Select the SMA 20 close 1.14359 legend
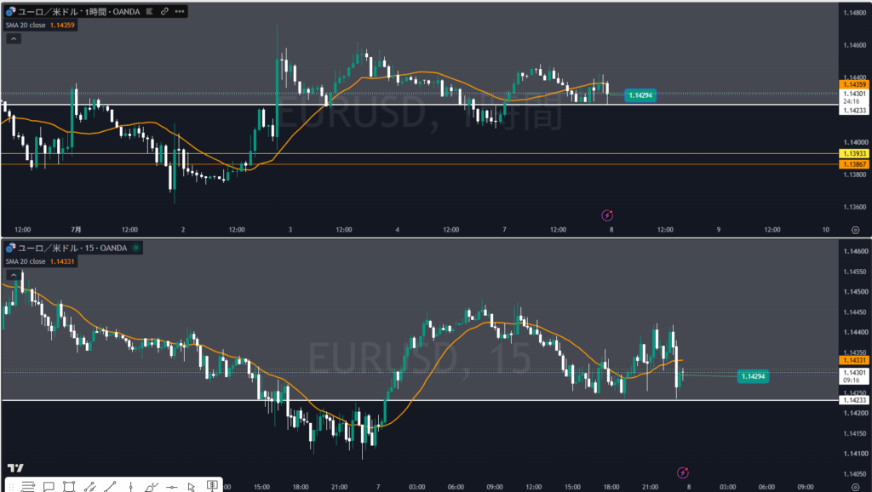Screen dimensions: 872x492 click(x=40, y=25)
